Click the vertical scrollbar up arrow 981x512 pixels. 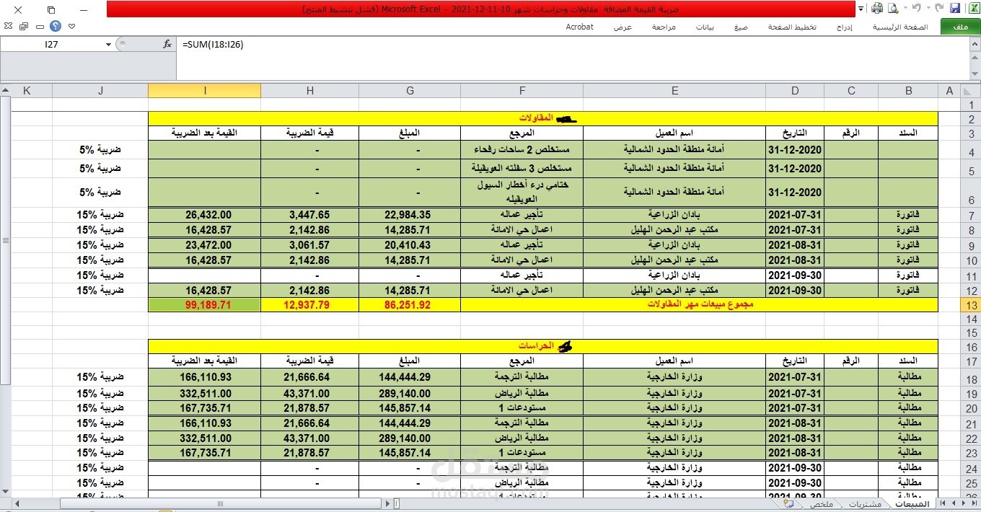tap(5, 90)
